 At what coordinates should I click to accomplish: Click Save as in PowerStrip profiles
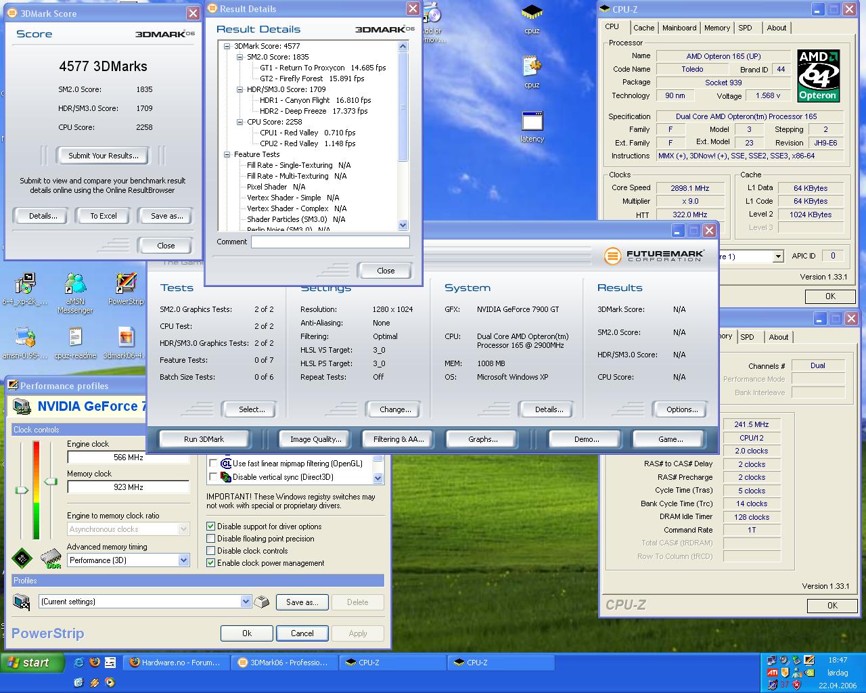pos(302,602)
